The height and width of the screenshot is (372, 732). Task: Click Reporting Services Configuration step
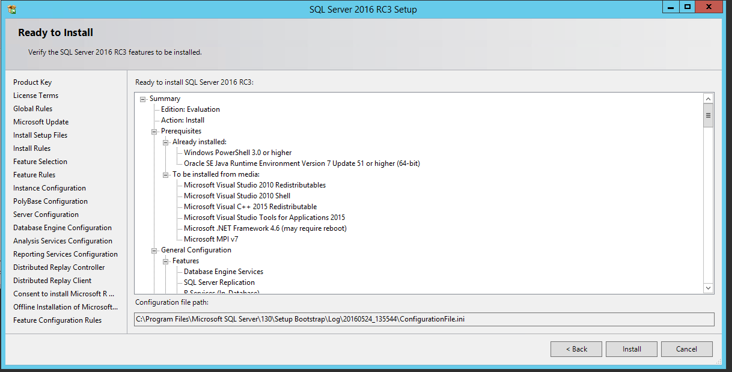point(66,254)
